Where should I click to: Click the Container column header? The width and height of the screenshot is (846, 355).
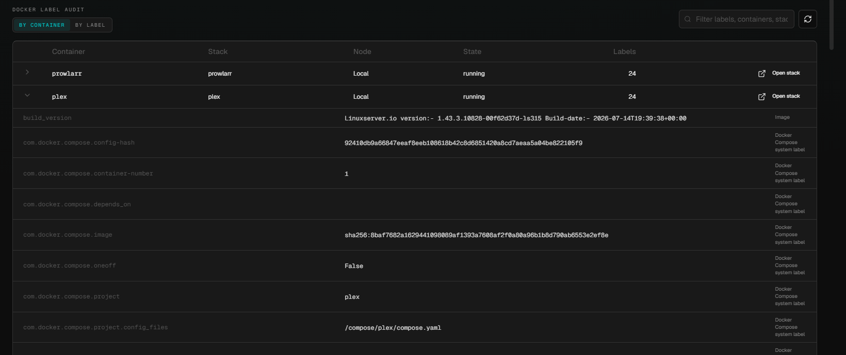point(69,51)
